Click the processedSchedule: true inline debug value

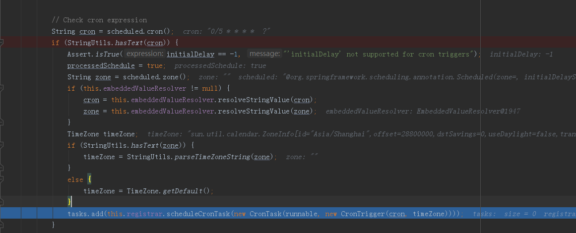click(x=220, y=65)
